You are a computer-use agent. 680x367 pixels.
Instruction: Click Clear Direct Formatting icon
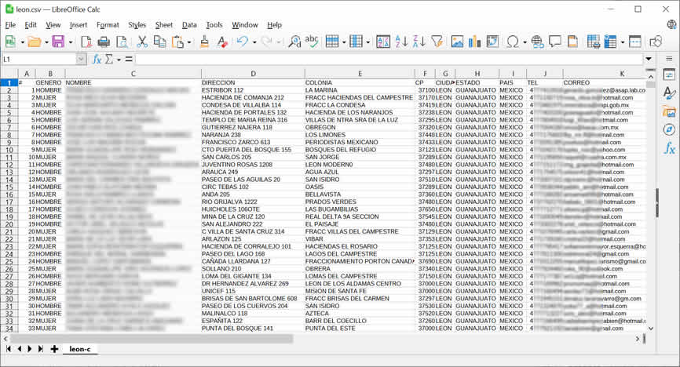pos(222,42)
